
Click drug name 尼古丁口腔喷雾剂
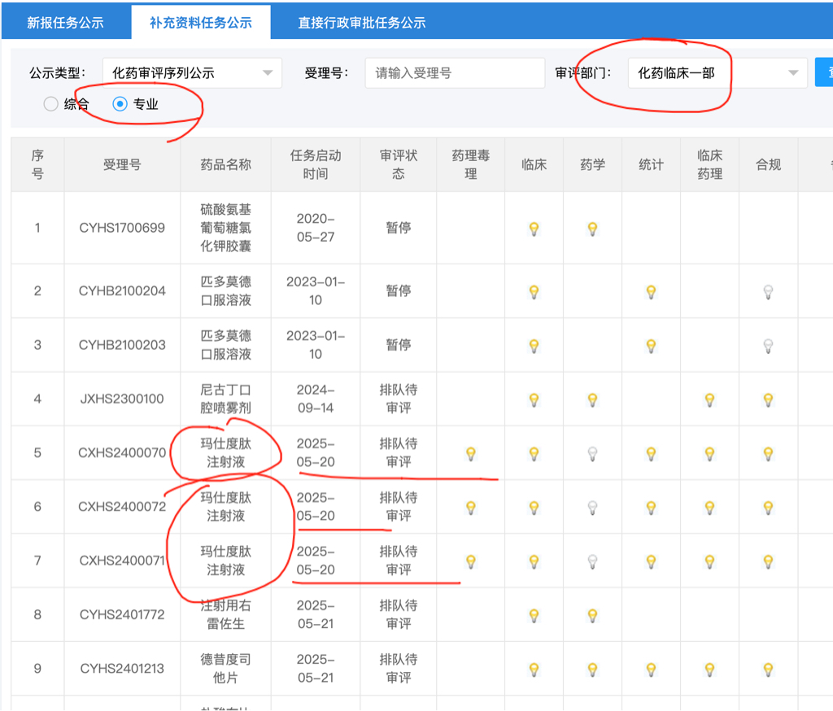pyautogui.click(x=226, y=399)
